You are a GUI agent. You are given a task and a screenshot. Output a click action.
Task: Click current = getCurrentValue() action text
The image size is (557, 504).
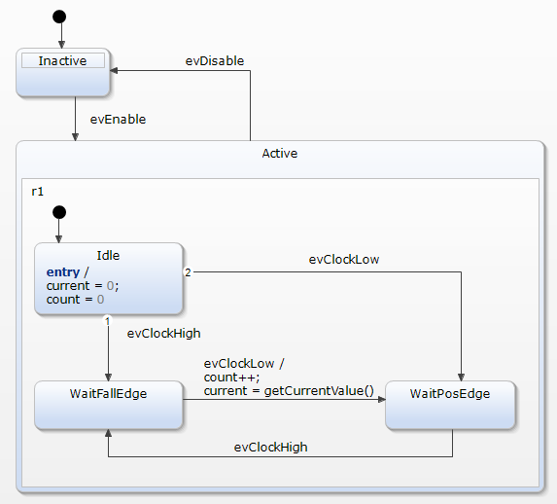pos(289,391)
